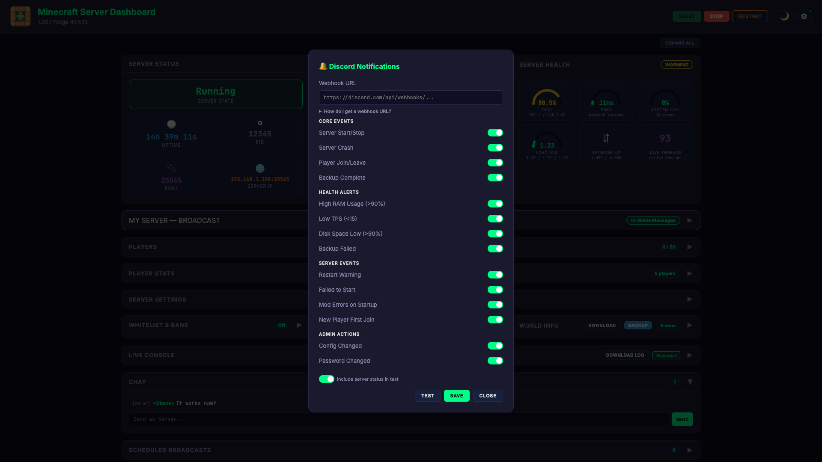Expand the WORLD INFO section
Screen dimensions: 822x462
pos(690,326)
